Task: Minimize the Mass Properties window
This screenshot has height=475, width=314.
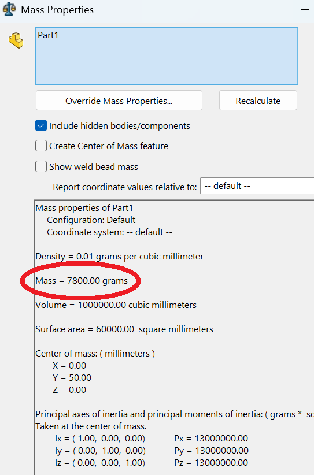Action: point(305,9)
